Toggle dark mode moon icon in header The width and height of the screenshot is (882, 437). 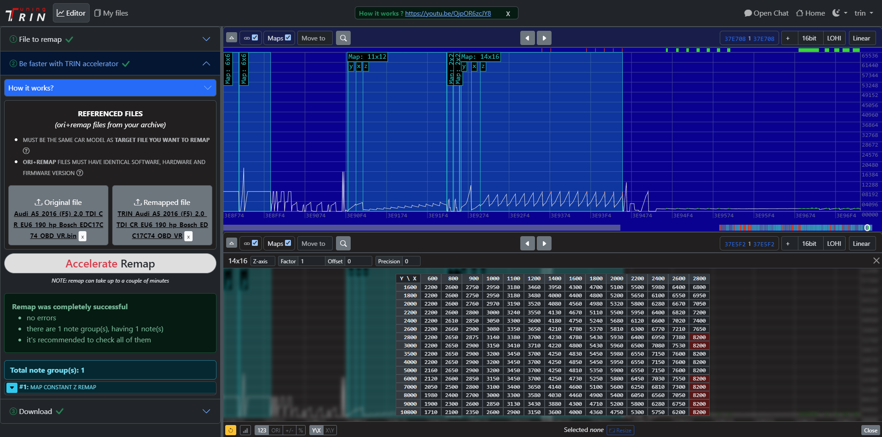(x=836, y=13)
